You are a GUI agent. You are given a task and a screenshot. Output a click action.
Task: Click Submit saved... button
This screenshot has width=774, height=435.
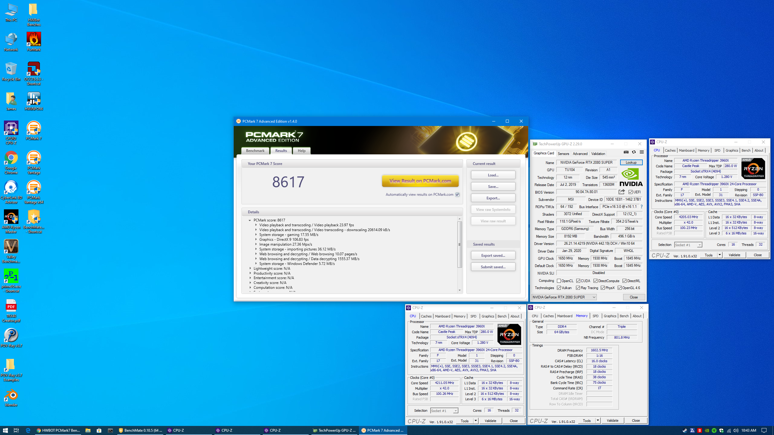pyautogui.click(x=493, y=267)
